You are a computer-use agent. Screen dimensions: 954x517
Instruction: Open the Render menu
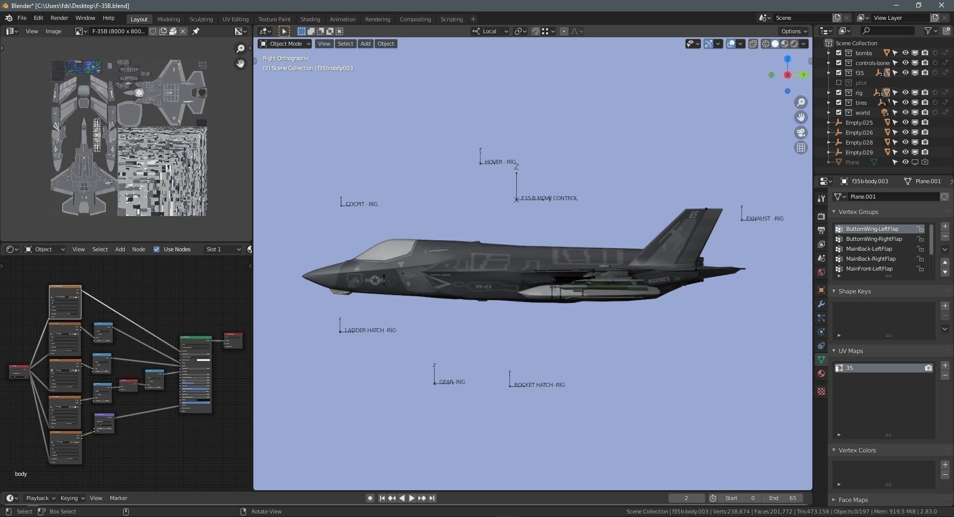coord(60,18)
